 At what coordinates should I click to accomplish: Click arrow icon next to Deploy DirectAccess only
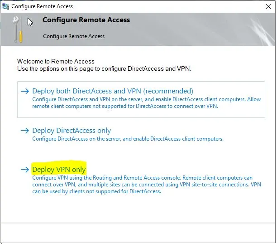25,131
